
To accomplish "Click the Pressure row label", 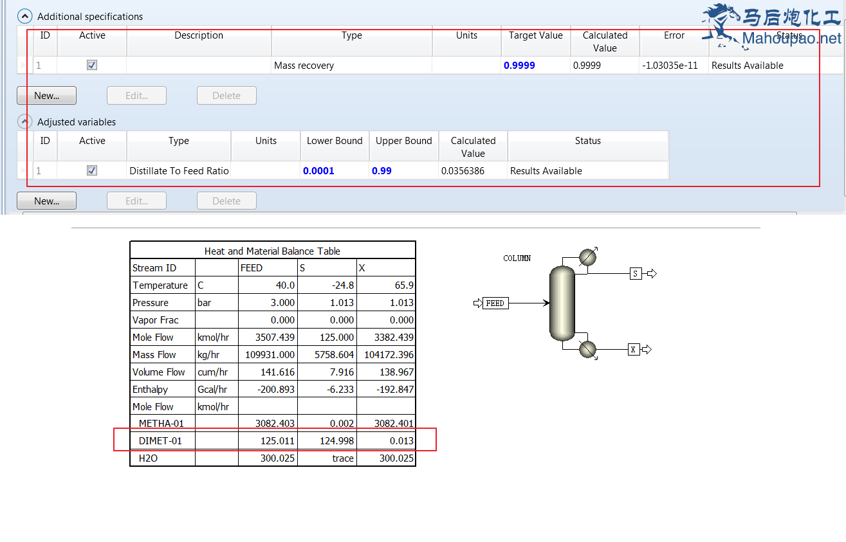I will (x=151, y=303).
